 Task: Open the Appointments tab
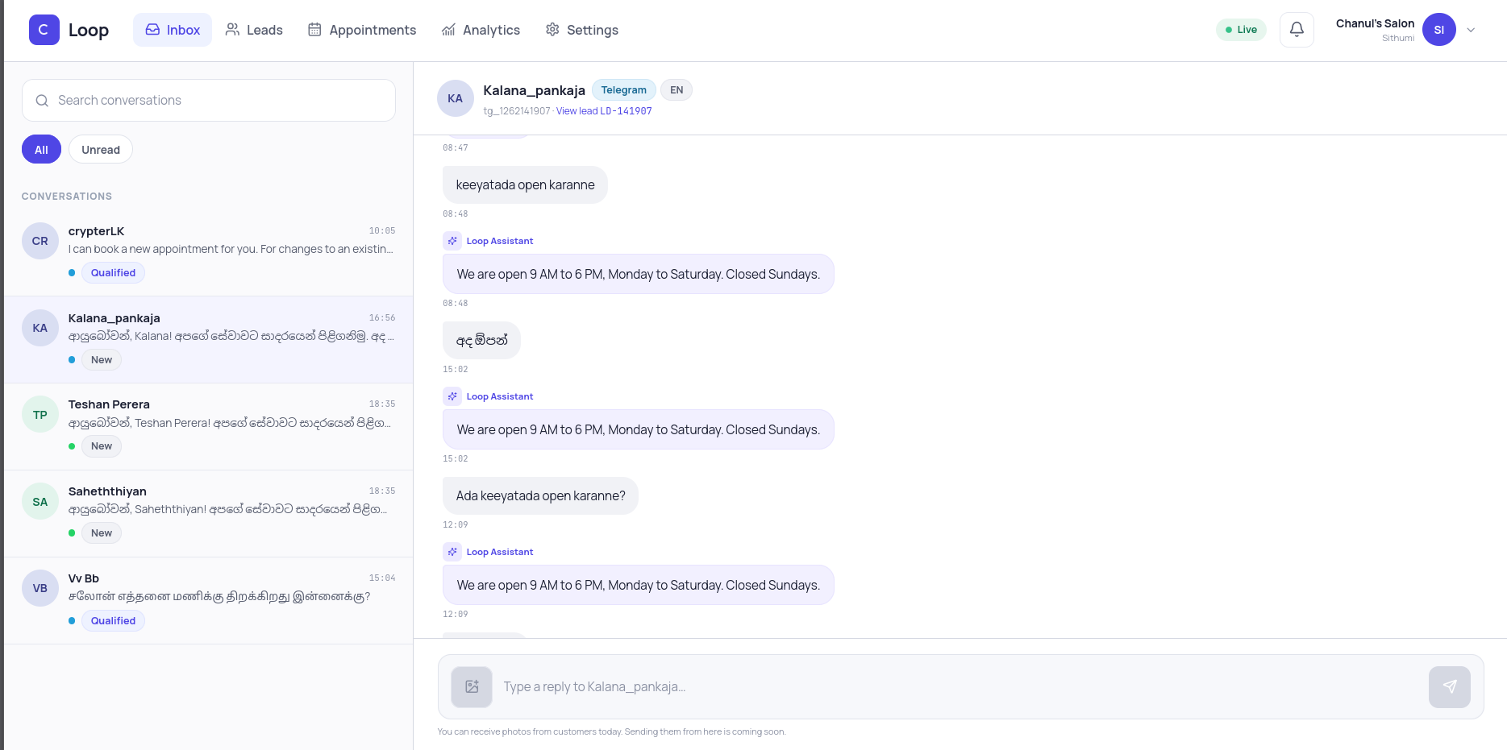(x=362, y=30)
